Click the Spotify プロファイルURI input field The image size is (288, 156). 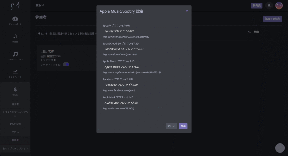point(144,31)
